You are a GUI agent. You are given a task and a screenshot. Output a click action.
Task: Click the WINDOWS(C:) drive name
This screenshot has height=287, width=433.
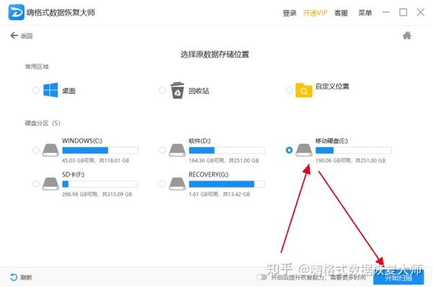click(x=82, y=141)
